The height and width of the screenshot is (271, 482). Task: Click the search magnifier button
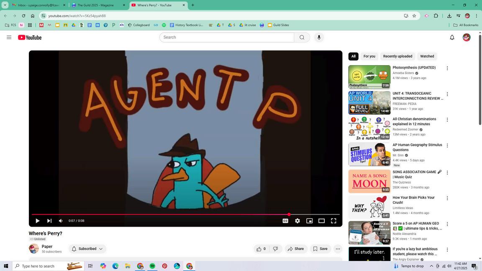302,37
